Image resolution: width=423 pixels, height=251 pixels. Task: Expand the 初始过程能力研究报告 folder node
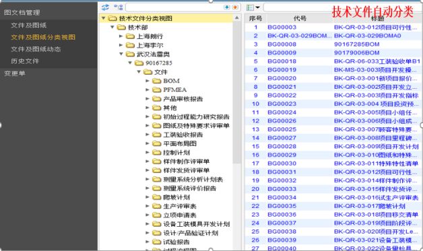pos(148,116)
